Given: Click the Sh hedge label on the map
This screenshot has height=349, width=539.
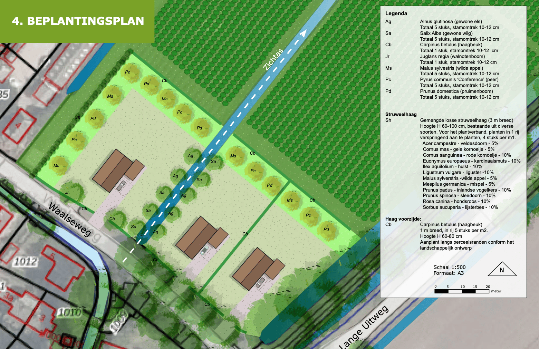Looking at the screenshot, I should 78,117.
